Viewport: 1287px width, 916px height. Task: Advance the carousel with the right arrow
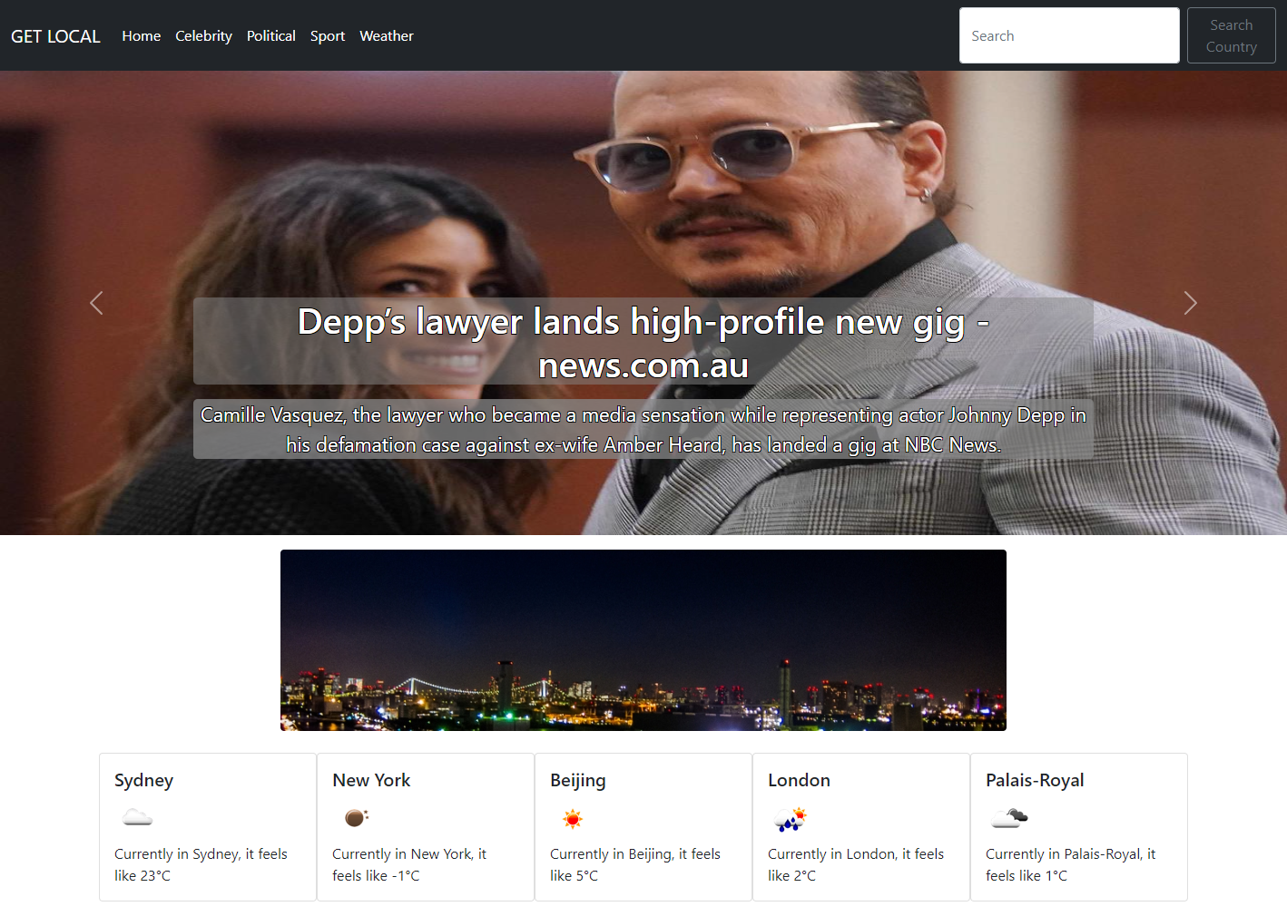coord(1190,303)
